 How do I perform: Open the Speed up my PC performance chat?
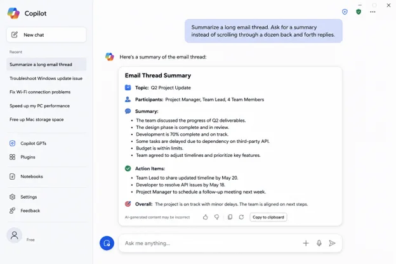(39, 105)
